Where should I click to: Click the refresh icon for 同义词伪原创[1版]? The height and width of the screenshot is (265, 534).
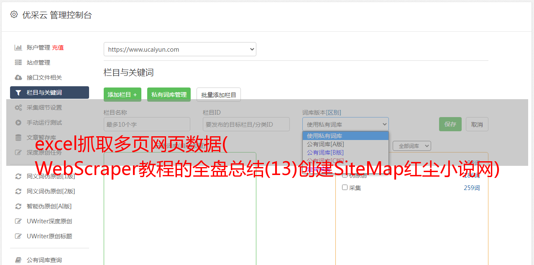coord(18,176)
